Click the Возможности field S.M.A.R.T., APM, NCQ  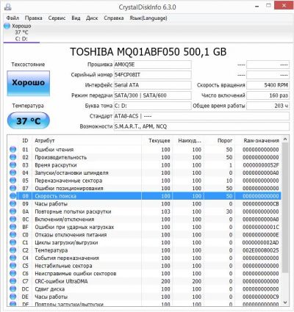[201, 126]
